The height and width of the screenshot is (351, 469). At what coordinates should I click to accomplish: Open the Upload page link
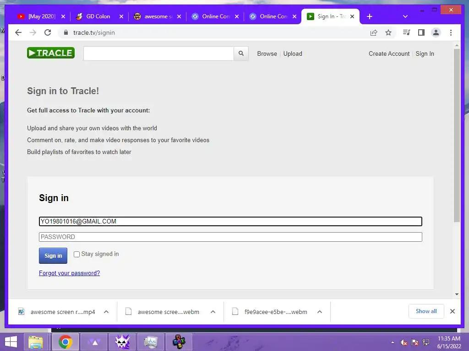pos(293,54)
